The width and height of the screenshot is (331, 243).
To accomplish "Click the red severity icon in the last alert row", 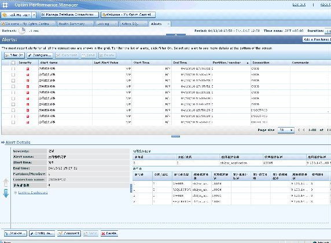I will pyautogui.click(x=28, y=122).
